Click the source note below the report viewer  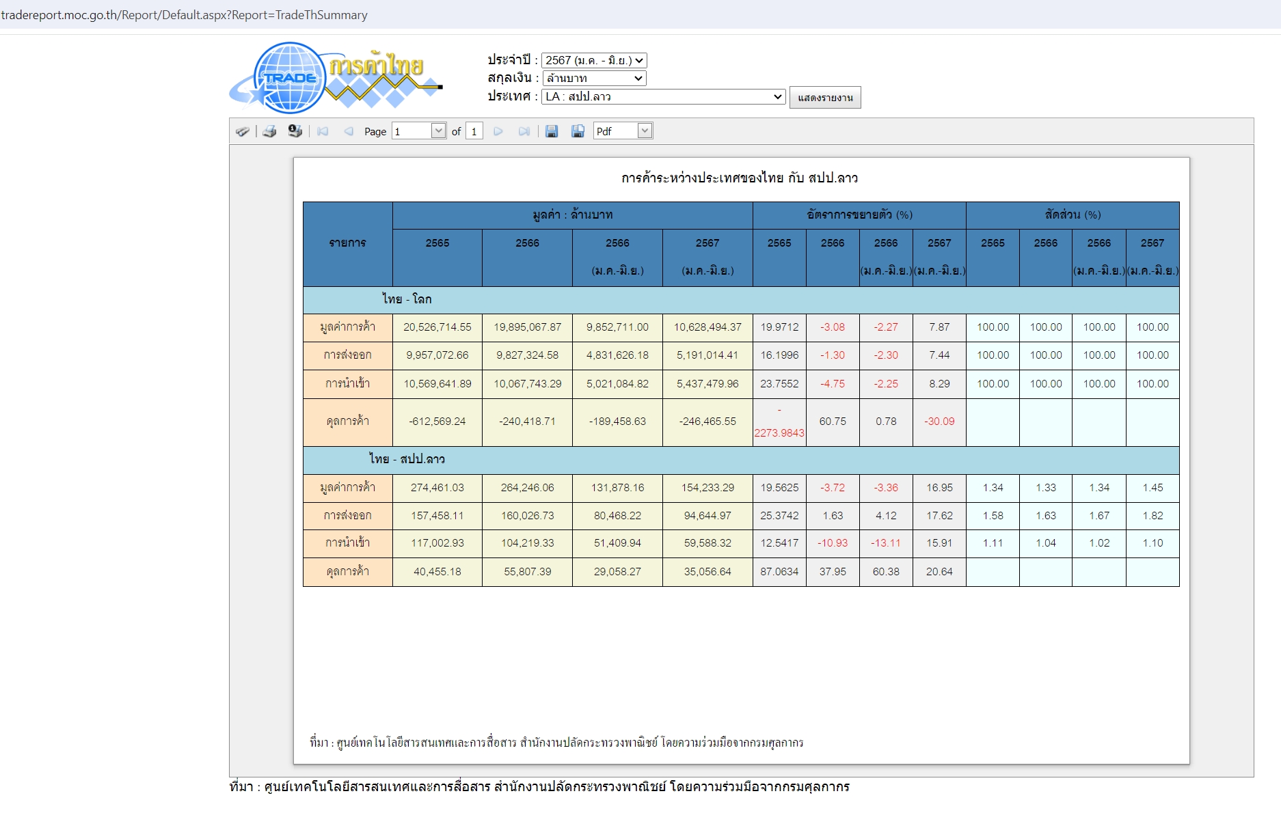click(539, 787)
